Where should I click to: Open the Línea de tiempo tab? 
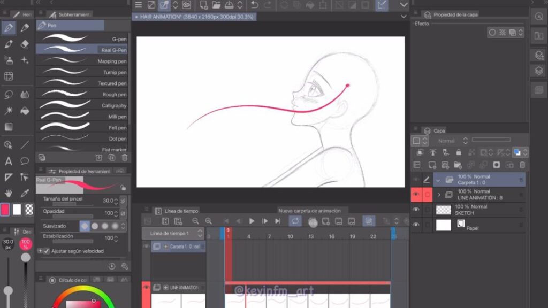tap(177, 211)
